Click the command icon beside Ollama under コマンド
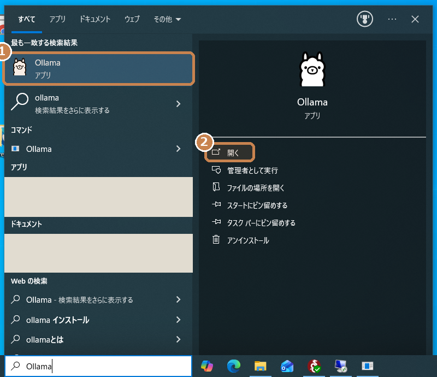 (15, 149)
